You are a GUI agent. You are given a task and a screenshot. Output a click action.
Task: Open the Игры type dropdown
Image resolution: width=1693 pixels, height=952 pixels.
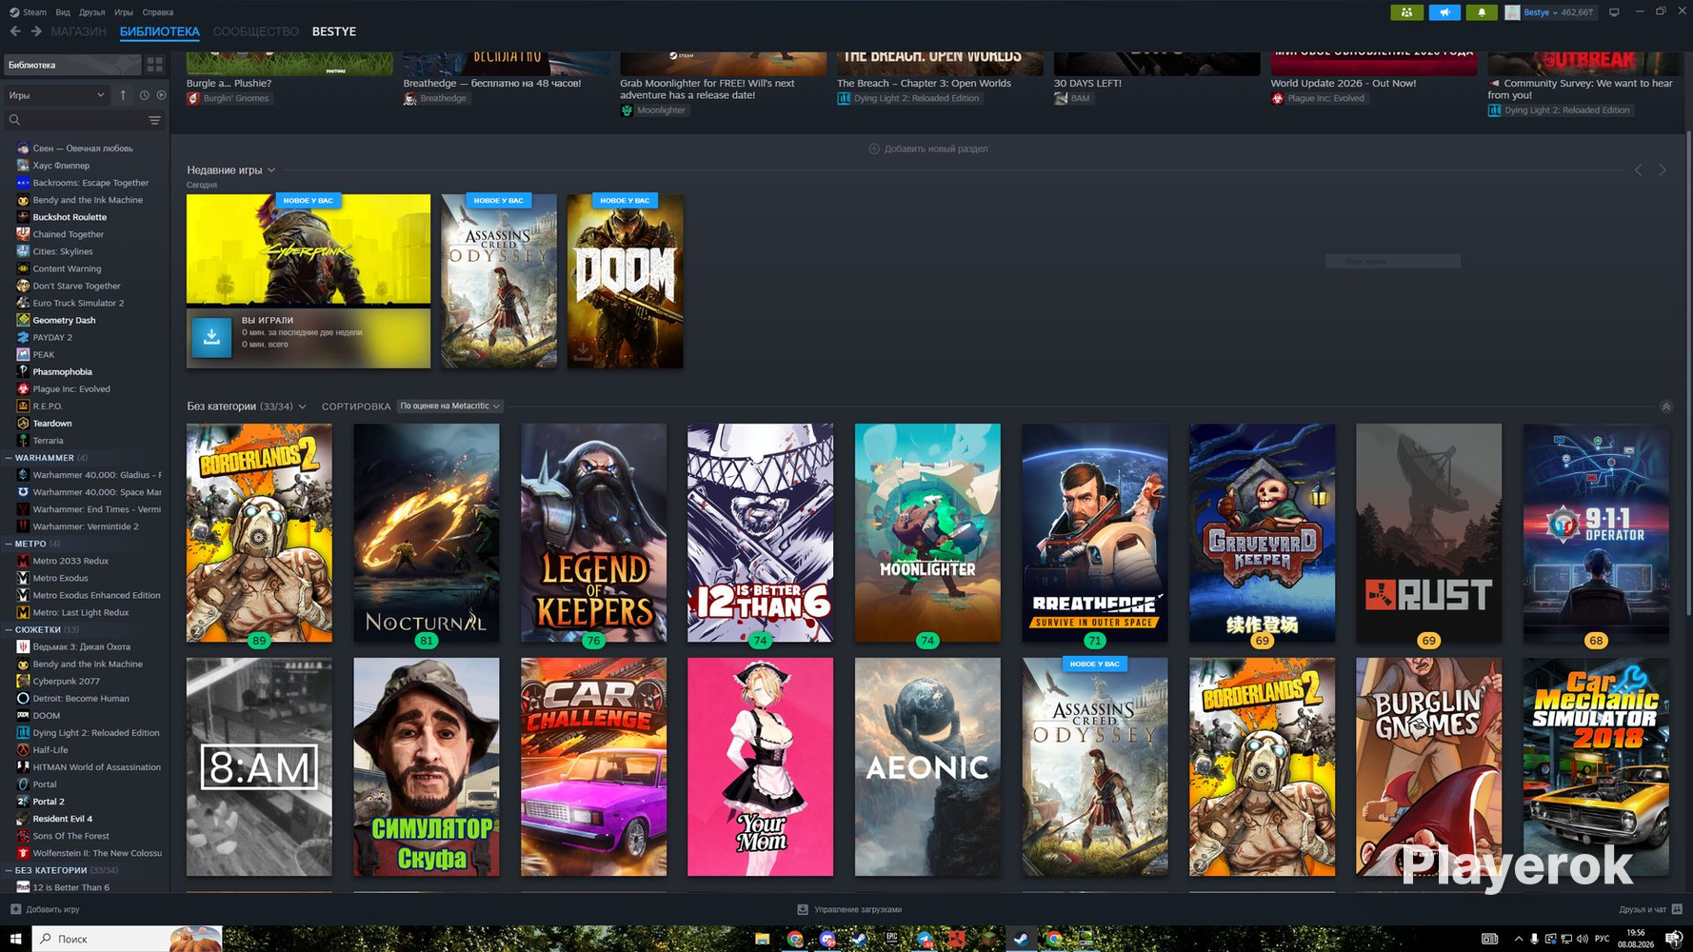point(56,95)
